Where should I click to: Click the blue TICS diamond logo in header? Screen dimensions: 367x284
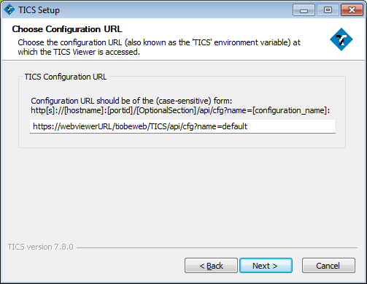[x=341, y=39]
